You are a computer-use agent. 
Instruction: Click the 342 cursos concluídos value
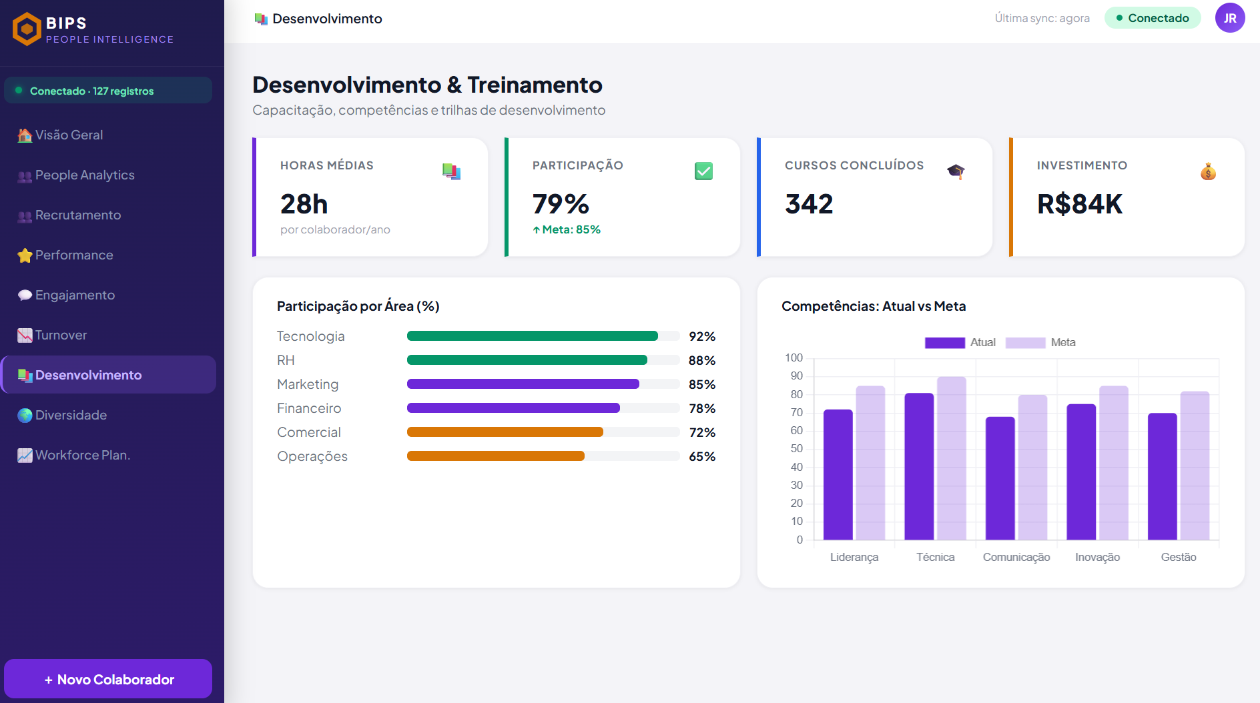(809, 204)
